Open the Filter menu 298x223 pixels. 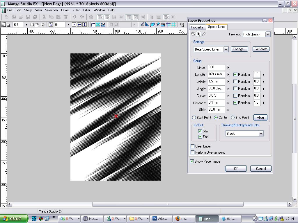tap(87, 10)
